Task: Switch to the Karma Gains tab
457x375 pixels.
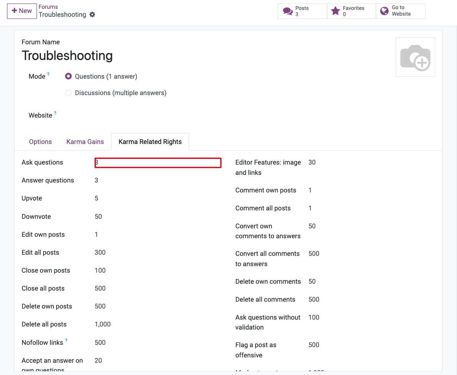Action: [85, 142]
